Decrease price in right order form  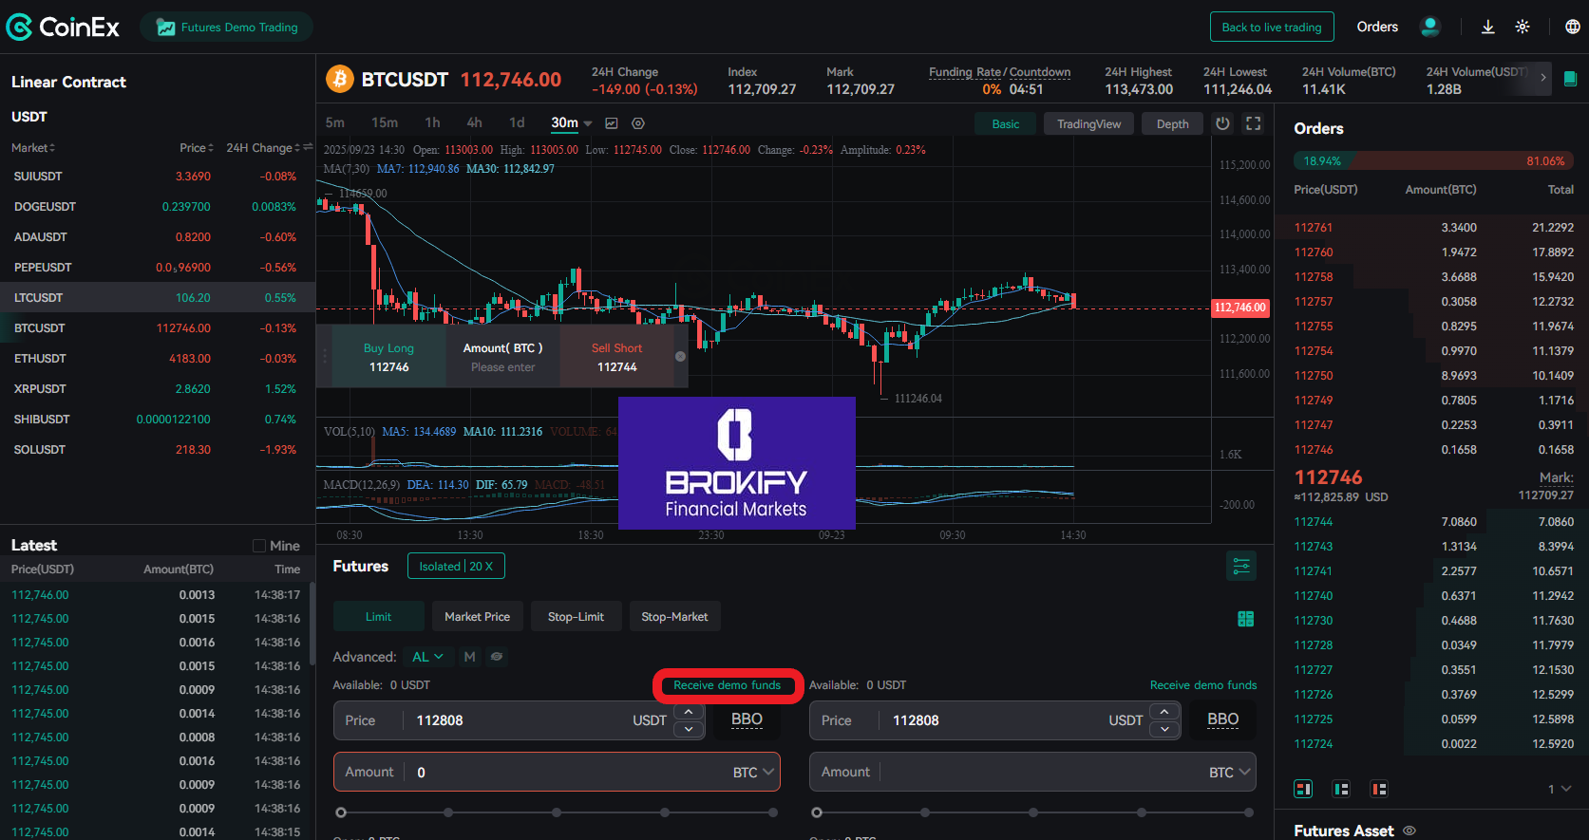(x=1164, y=729)
